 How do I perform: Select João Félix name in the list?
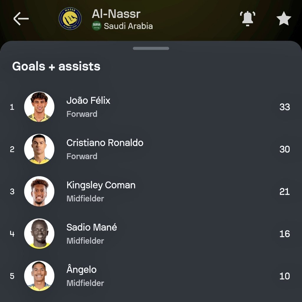88,100
